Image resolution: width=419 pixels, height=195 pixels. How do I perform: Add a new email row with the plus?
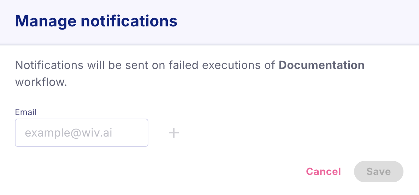point(173,133)
